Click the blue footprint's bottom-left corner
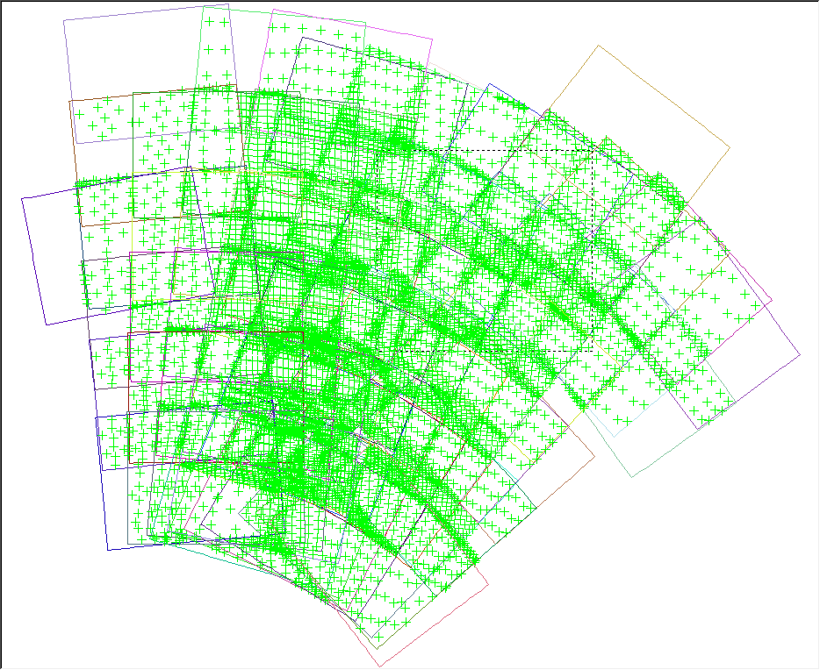The image size is (820, 670). tap(108, 550)
